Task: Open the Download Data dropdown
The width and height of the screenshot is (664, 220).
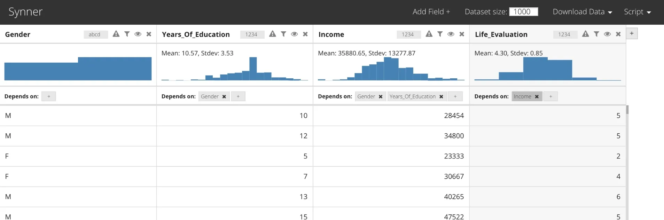Action: (582, 12)
